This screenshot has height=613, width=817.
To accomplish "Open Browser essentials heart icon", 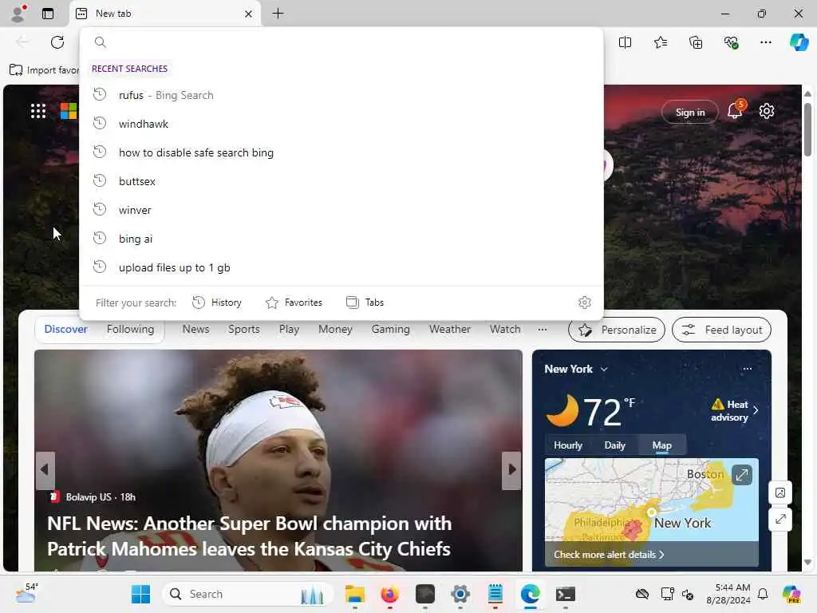I will click(x=732, y=42).
